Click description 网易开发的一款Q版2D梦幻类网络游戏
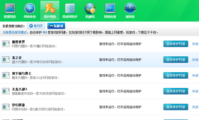Viewport: 199px width, 120px height. point(38,109)
